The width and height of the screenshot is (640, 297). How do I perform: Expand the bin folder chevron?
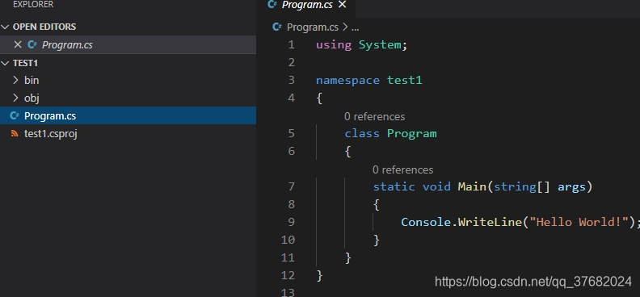(x=16, y=80)
